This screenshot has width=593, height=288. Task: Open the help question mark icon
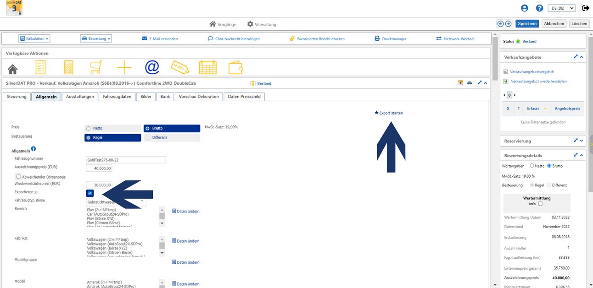point(540,8)
